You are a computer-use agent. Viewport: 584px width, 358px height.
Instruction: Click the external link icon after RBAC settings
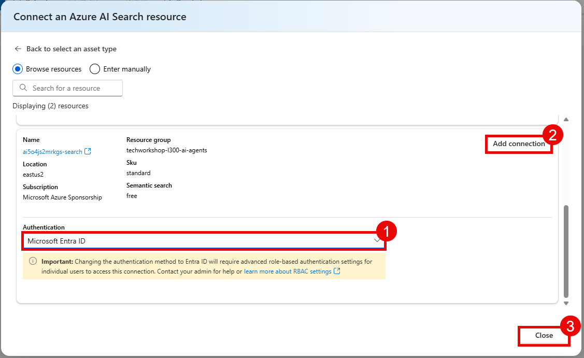pyautogui.click(x=337, y=271)
